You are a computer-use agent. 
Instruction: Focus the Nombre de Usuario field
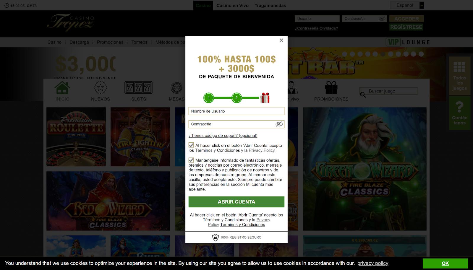click(237, 111)
